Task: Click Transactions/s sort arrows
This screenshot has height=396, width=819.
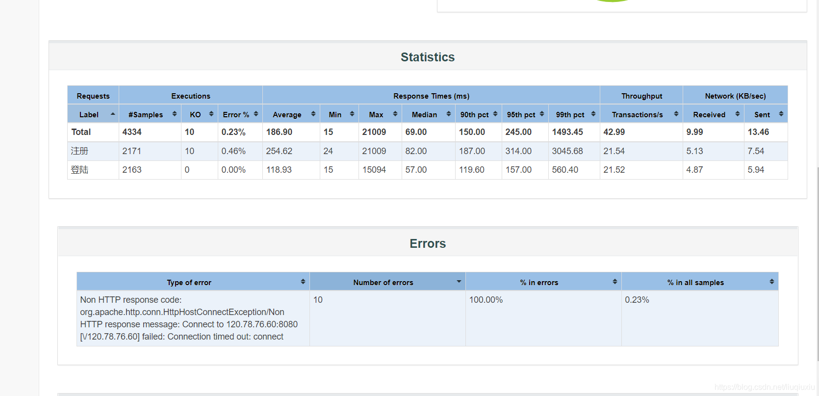Action: [x=676, y=114]
